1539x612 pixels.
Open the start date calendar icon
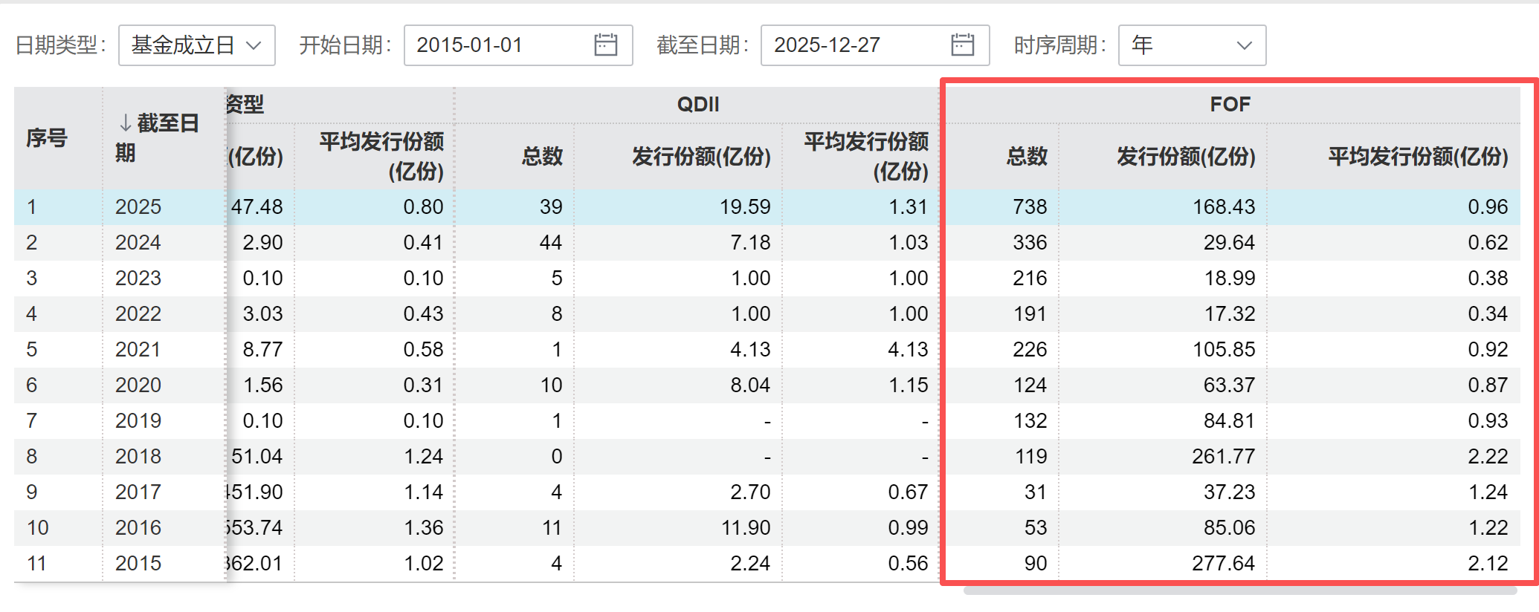pyautogui.click(x=605, y=45)
